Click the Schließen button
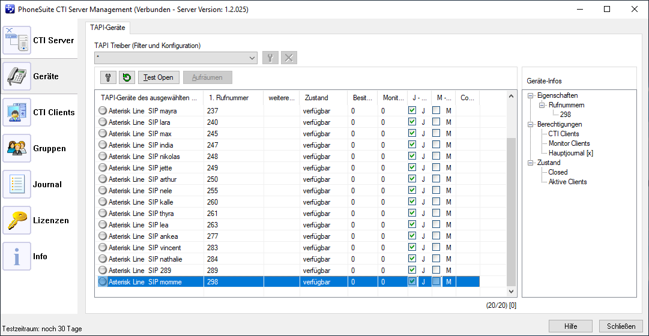 tap(621, 326)
